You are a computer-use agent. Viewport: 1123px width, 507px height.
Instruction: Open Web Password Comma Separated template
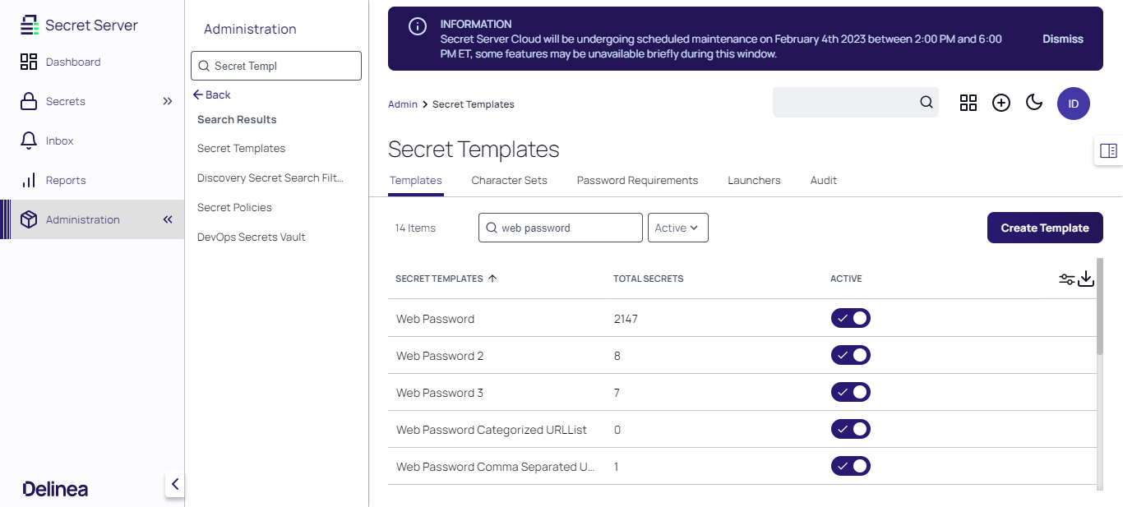coord(496,467)
